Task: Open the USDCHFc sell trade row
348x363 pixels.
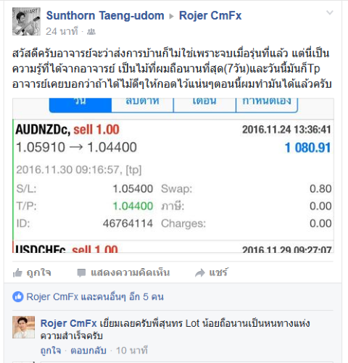Action: click(x=173, y=247)
